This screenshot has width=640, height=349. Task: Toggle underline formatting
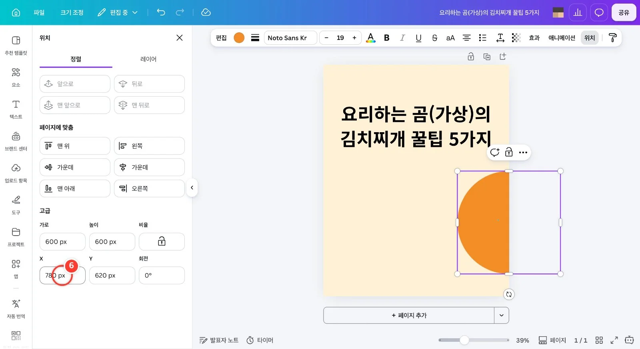pyautogui.click(x=418, y=38)
